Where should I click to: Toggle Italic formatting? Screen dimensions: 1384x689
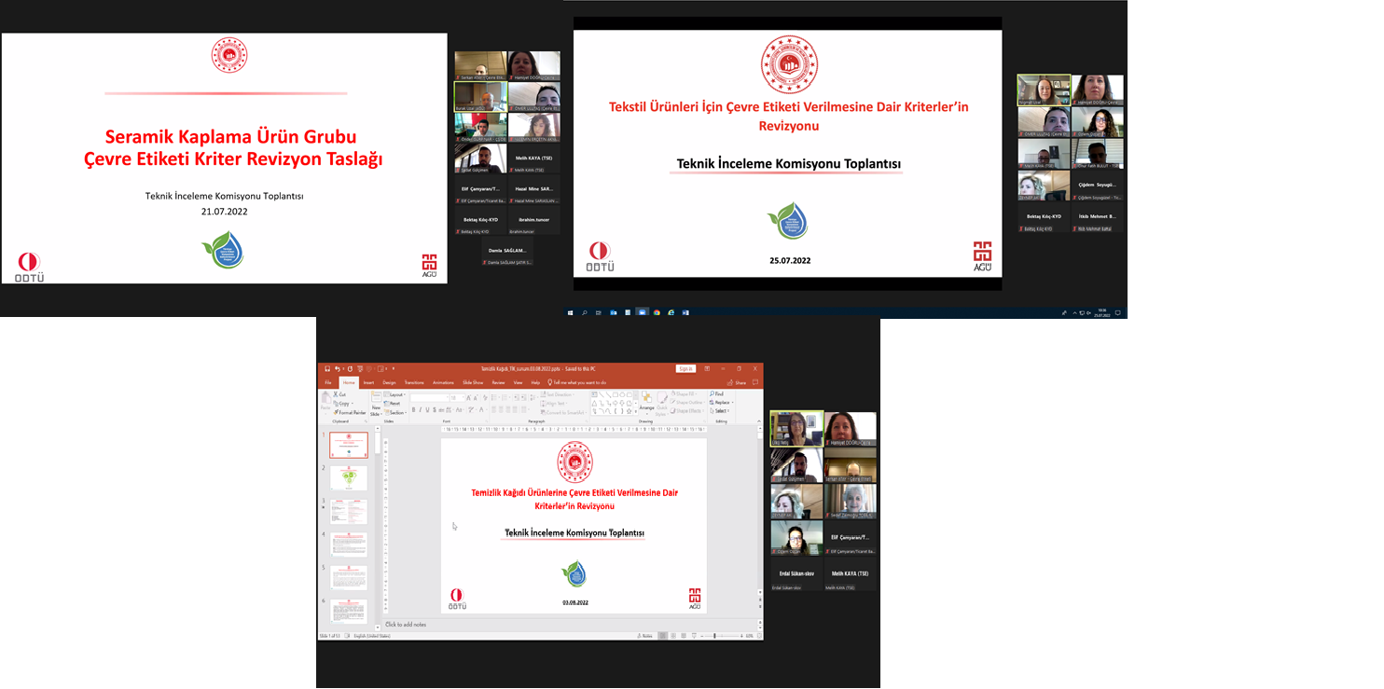click(x=421, y=410)
